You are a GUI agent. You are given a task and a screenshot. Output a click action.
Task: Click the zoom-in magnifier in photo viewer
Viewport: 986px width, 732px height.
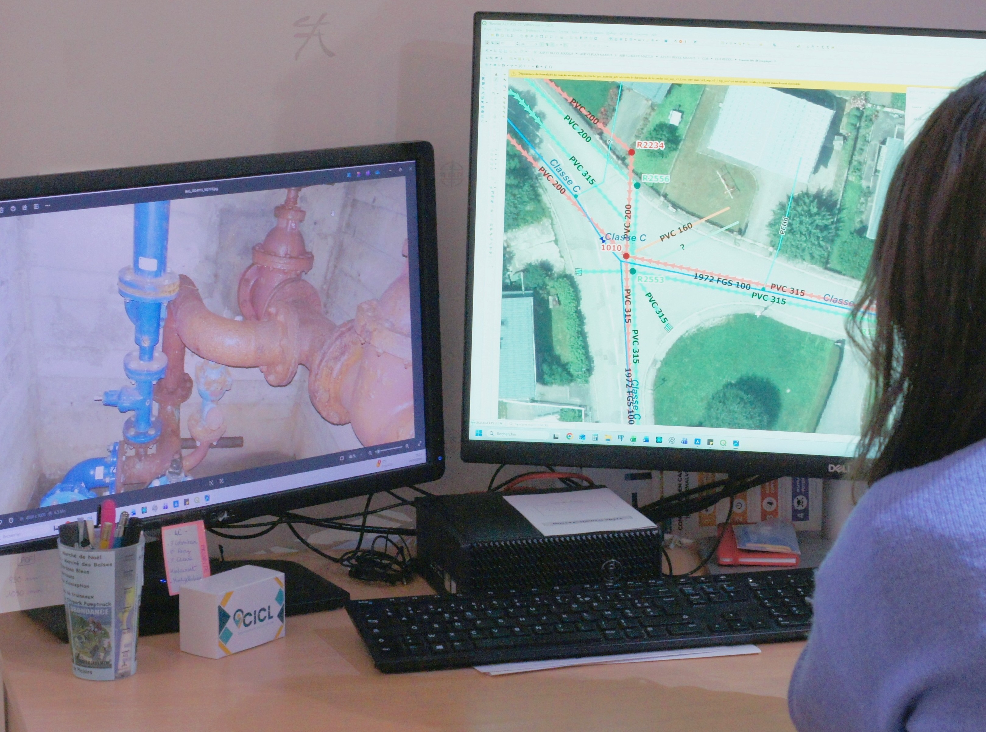408,446
